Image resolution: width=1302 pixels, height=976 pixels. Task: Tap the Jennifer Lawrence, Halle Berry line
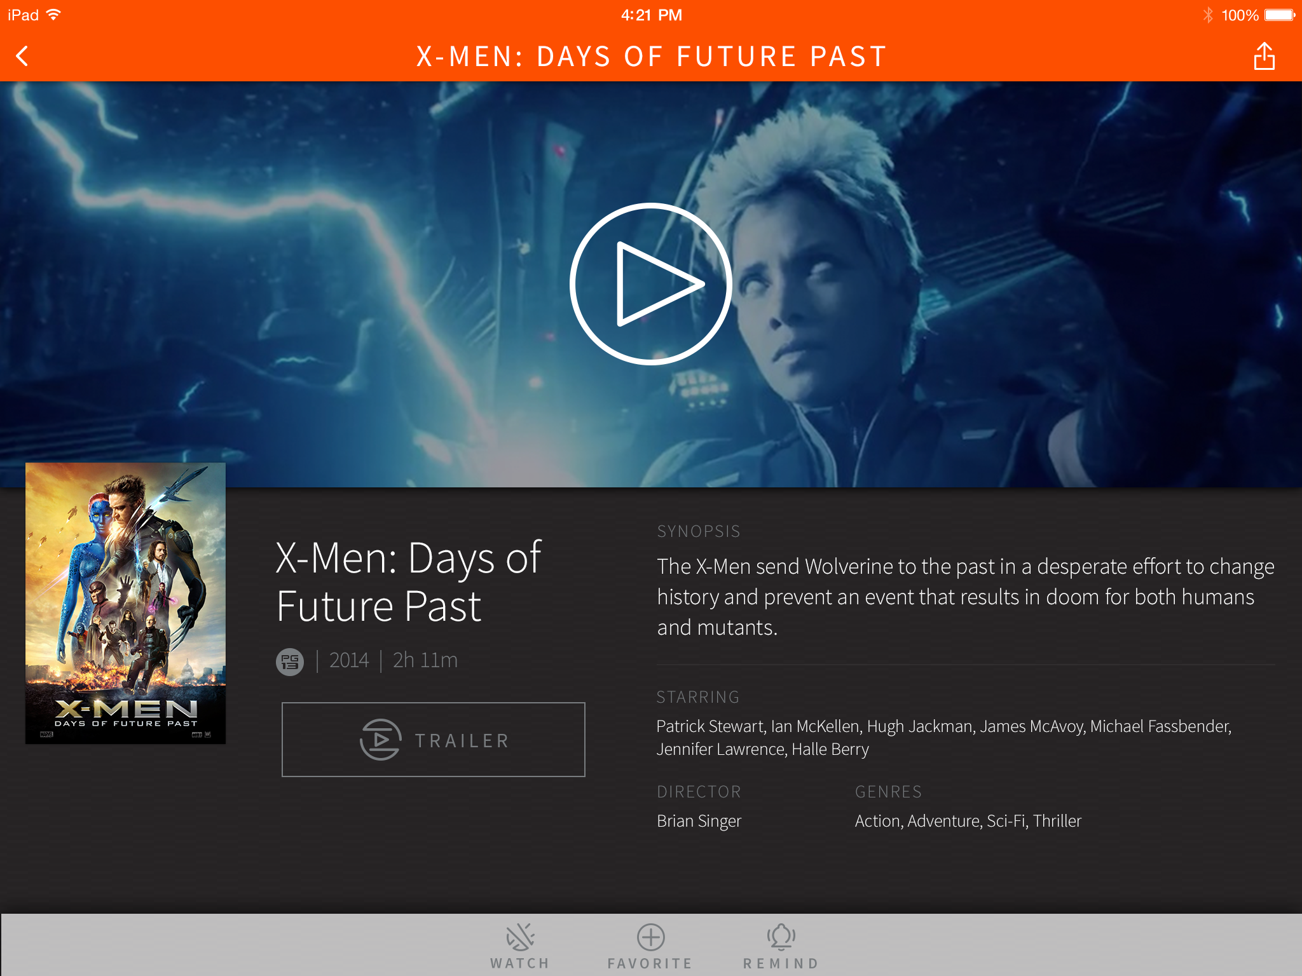tap(762, 750)
